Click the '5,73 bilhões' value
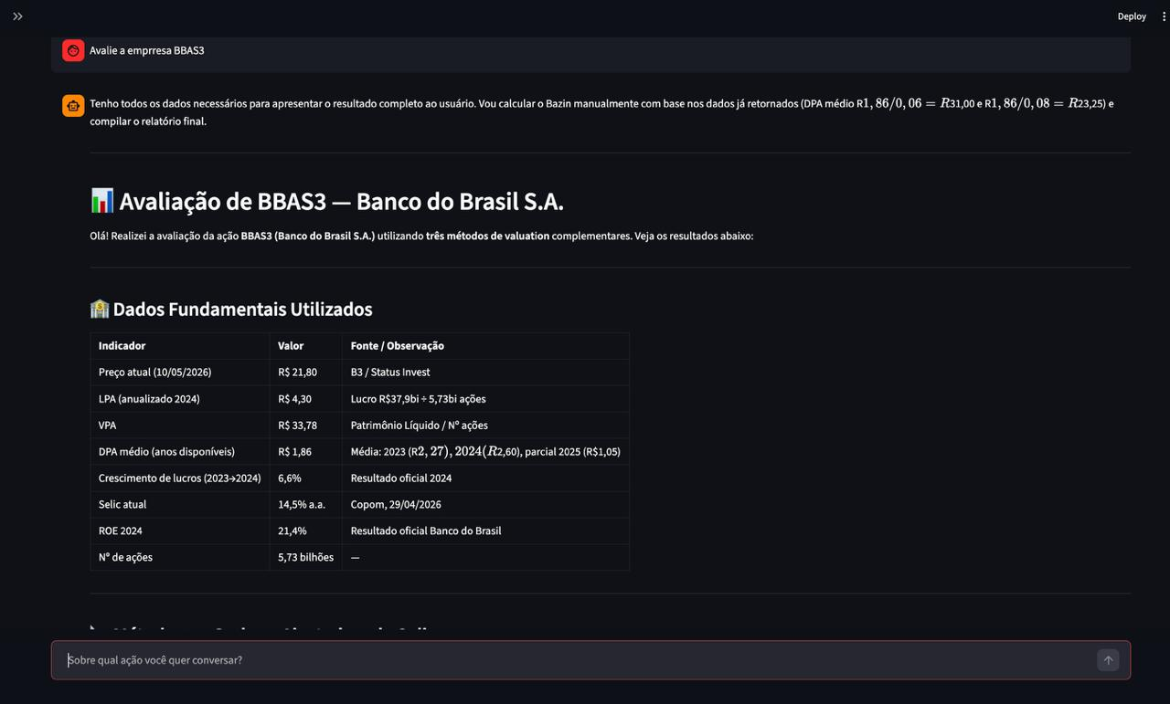This screenshot has width=1170, height=704. coord(305,558)
